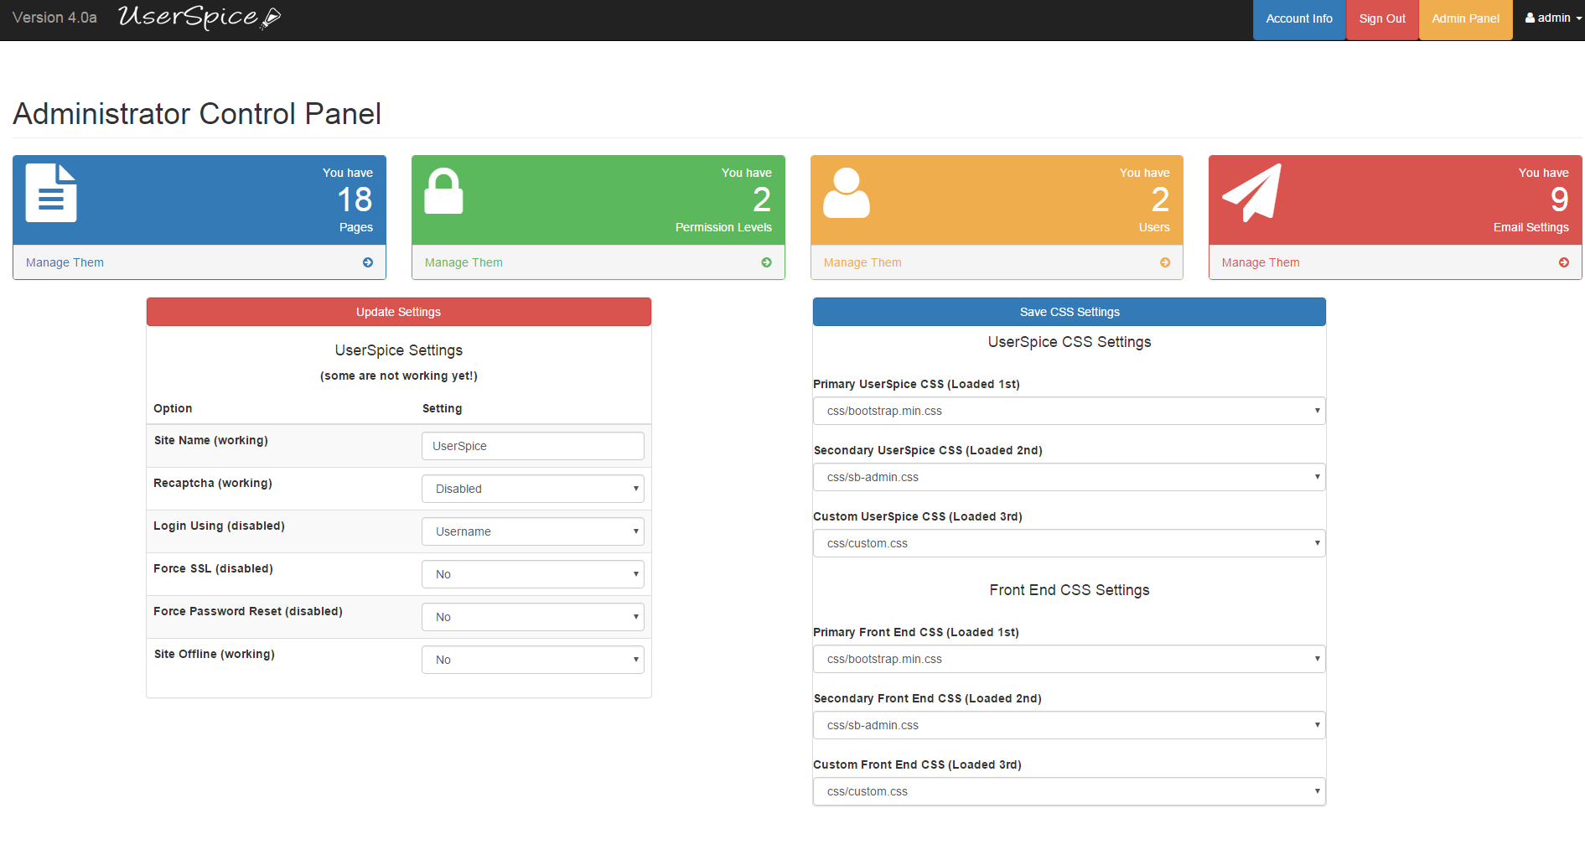Click the green arrow icon under Permission Levels
This screenshot has width=1585, height=855.
pyautogui.click(x=766, y=262)
